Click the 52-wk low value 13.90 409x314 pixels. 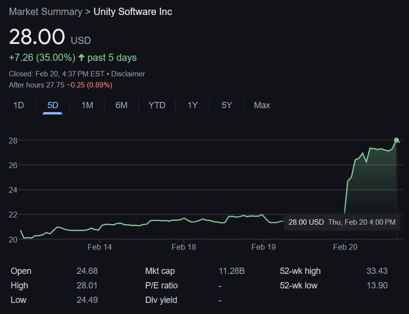pyautogui.click(x=377, y=285)
